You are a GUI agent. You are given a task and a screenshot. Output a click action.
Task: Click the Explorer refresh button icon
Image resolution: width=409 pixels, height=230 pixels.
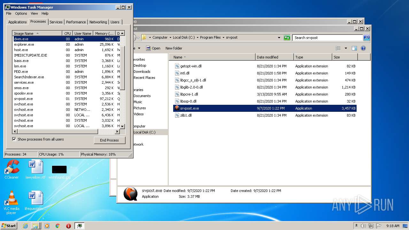[287, 37]
